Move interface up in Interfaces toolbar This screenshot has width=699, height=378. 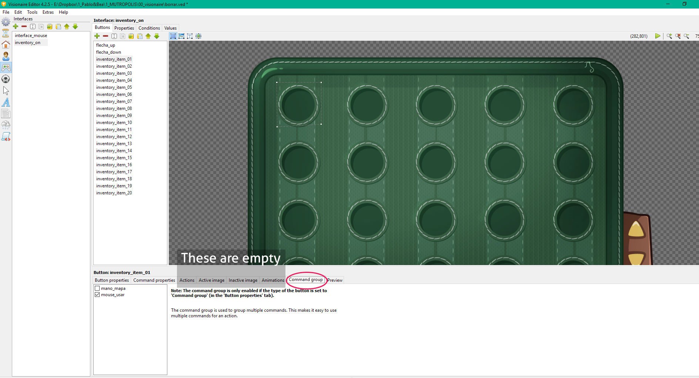[x=67, y=26]
